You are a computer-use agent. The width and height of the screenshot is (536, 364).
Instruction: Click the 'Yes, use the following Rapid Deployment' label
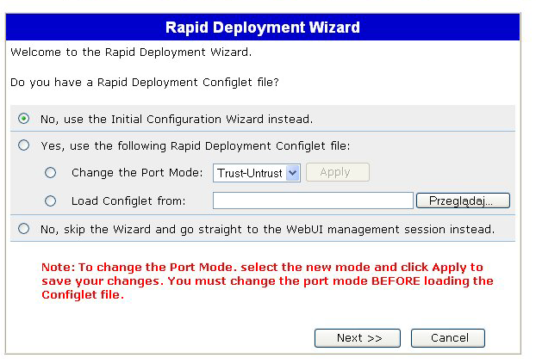[x=196, y=145]
